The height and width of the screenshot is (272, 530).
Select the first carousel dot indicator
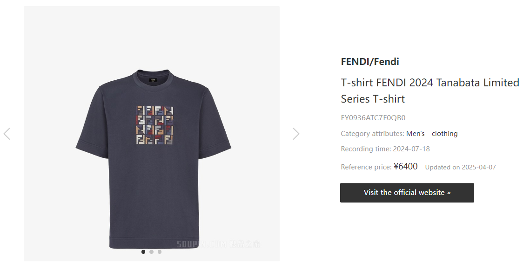click(143, 252)
